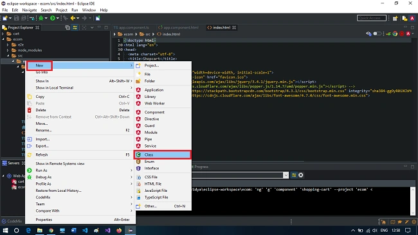Expand the Compare With submenu
Viewport: 418px width, 235px height.
click(x=80, y=211)
